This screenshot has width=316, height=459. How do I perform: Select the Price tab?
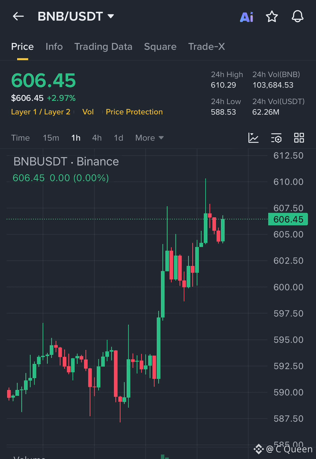coord(23,47)
